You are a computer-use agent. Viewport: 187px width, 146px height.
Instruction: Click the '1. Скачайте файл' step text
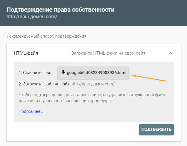tap(36, 73)
